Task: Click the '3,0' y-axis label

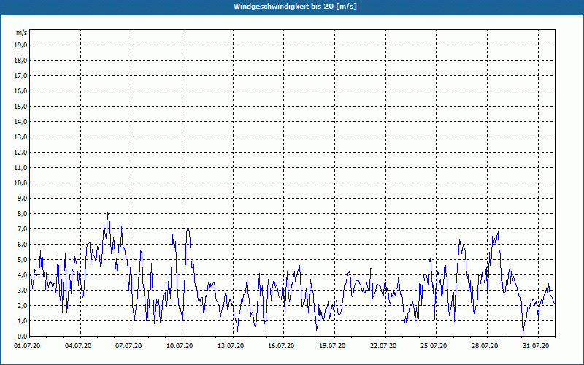Action: point(22,290)
